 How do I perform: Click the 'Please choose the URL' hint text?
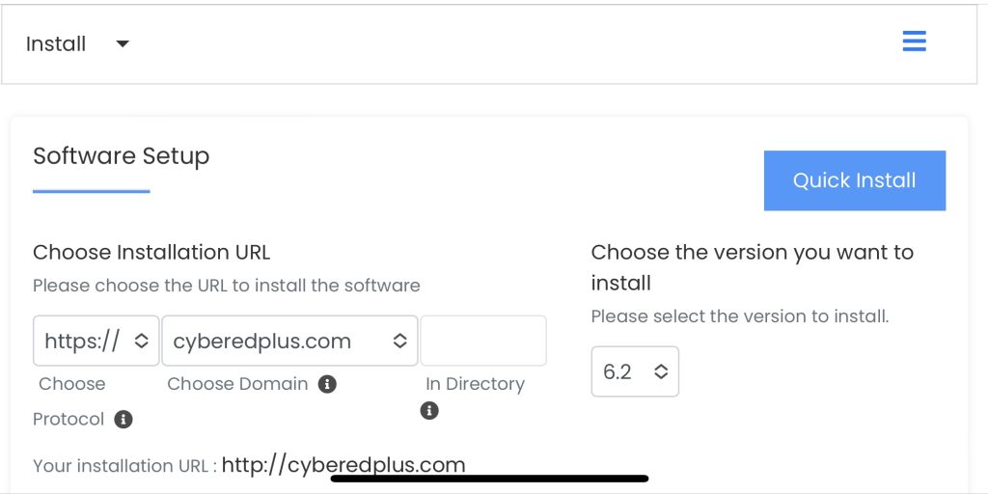227,286
